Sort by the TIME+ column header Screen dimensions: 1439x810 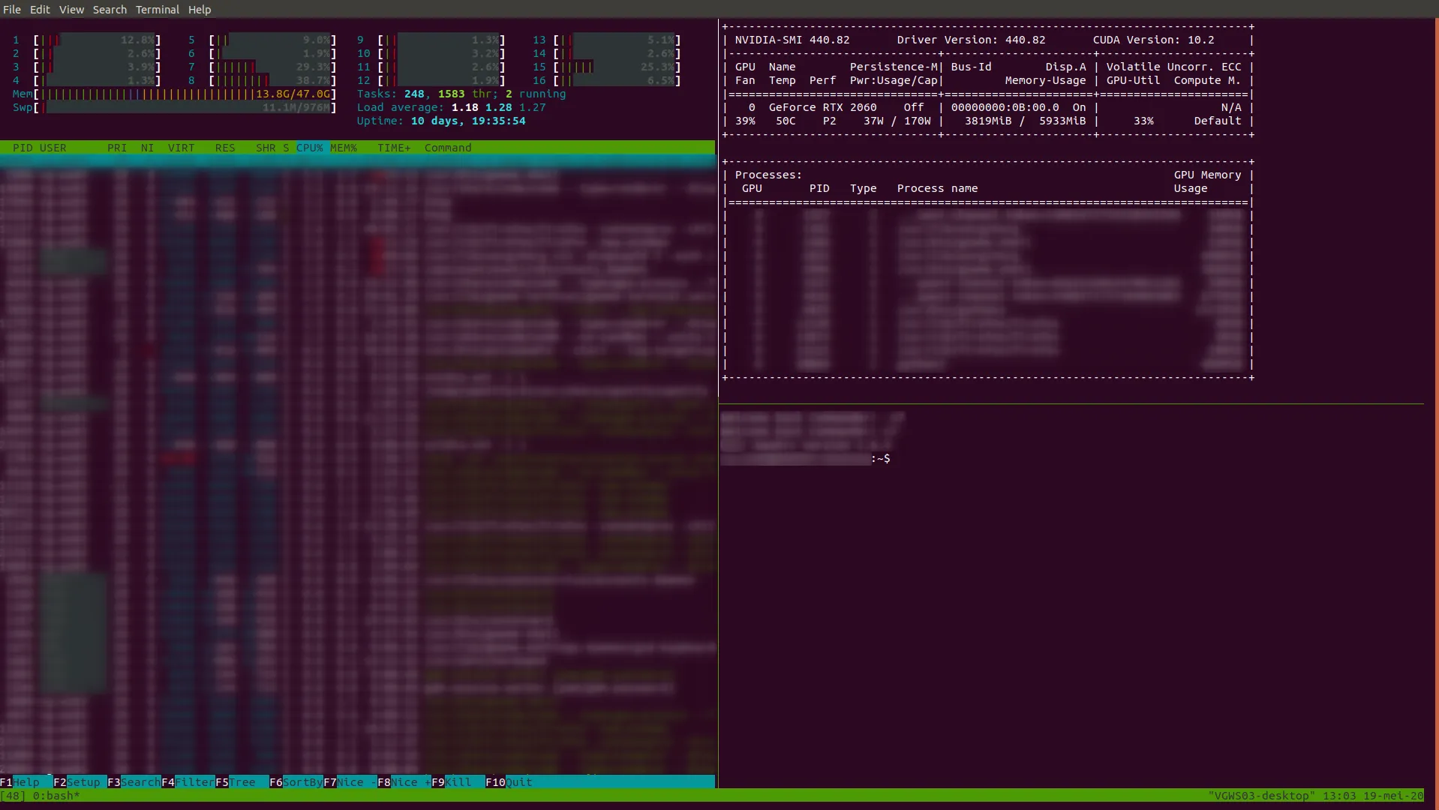click(x=395, y=148)
